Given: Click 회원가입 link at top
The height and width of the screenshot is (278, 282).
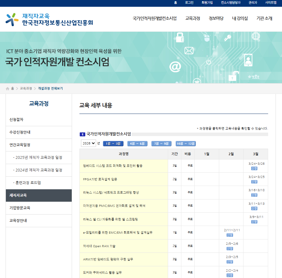Looking at the screenshot, I should point(207,3).
